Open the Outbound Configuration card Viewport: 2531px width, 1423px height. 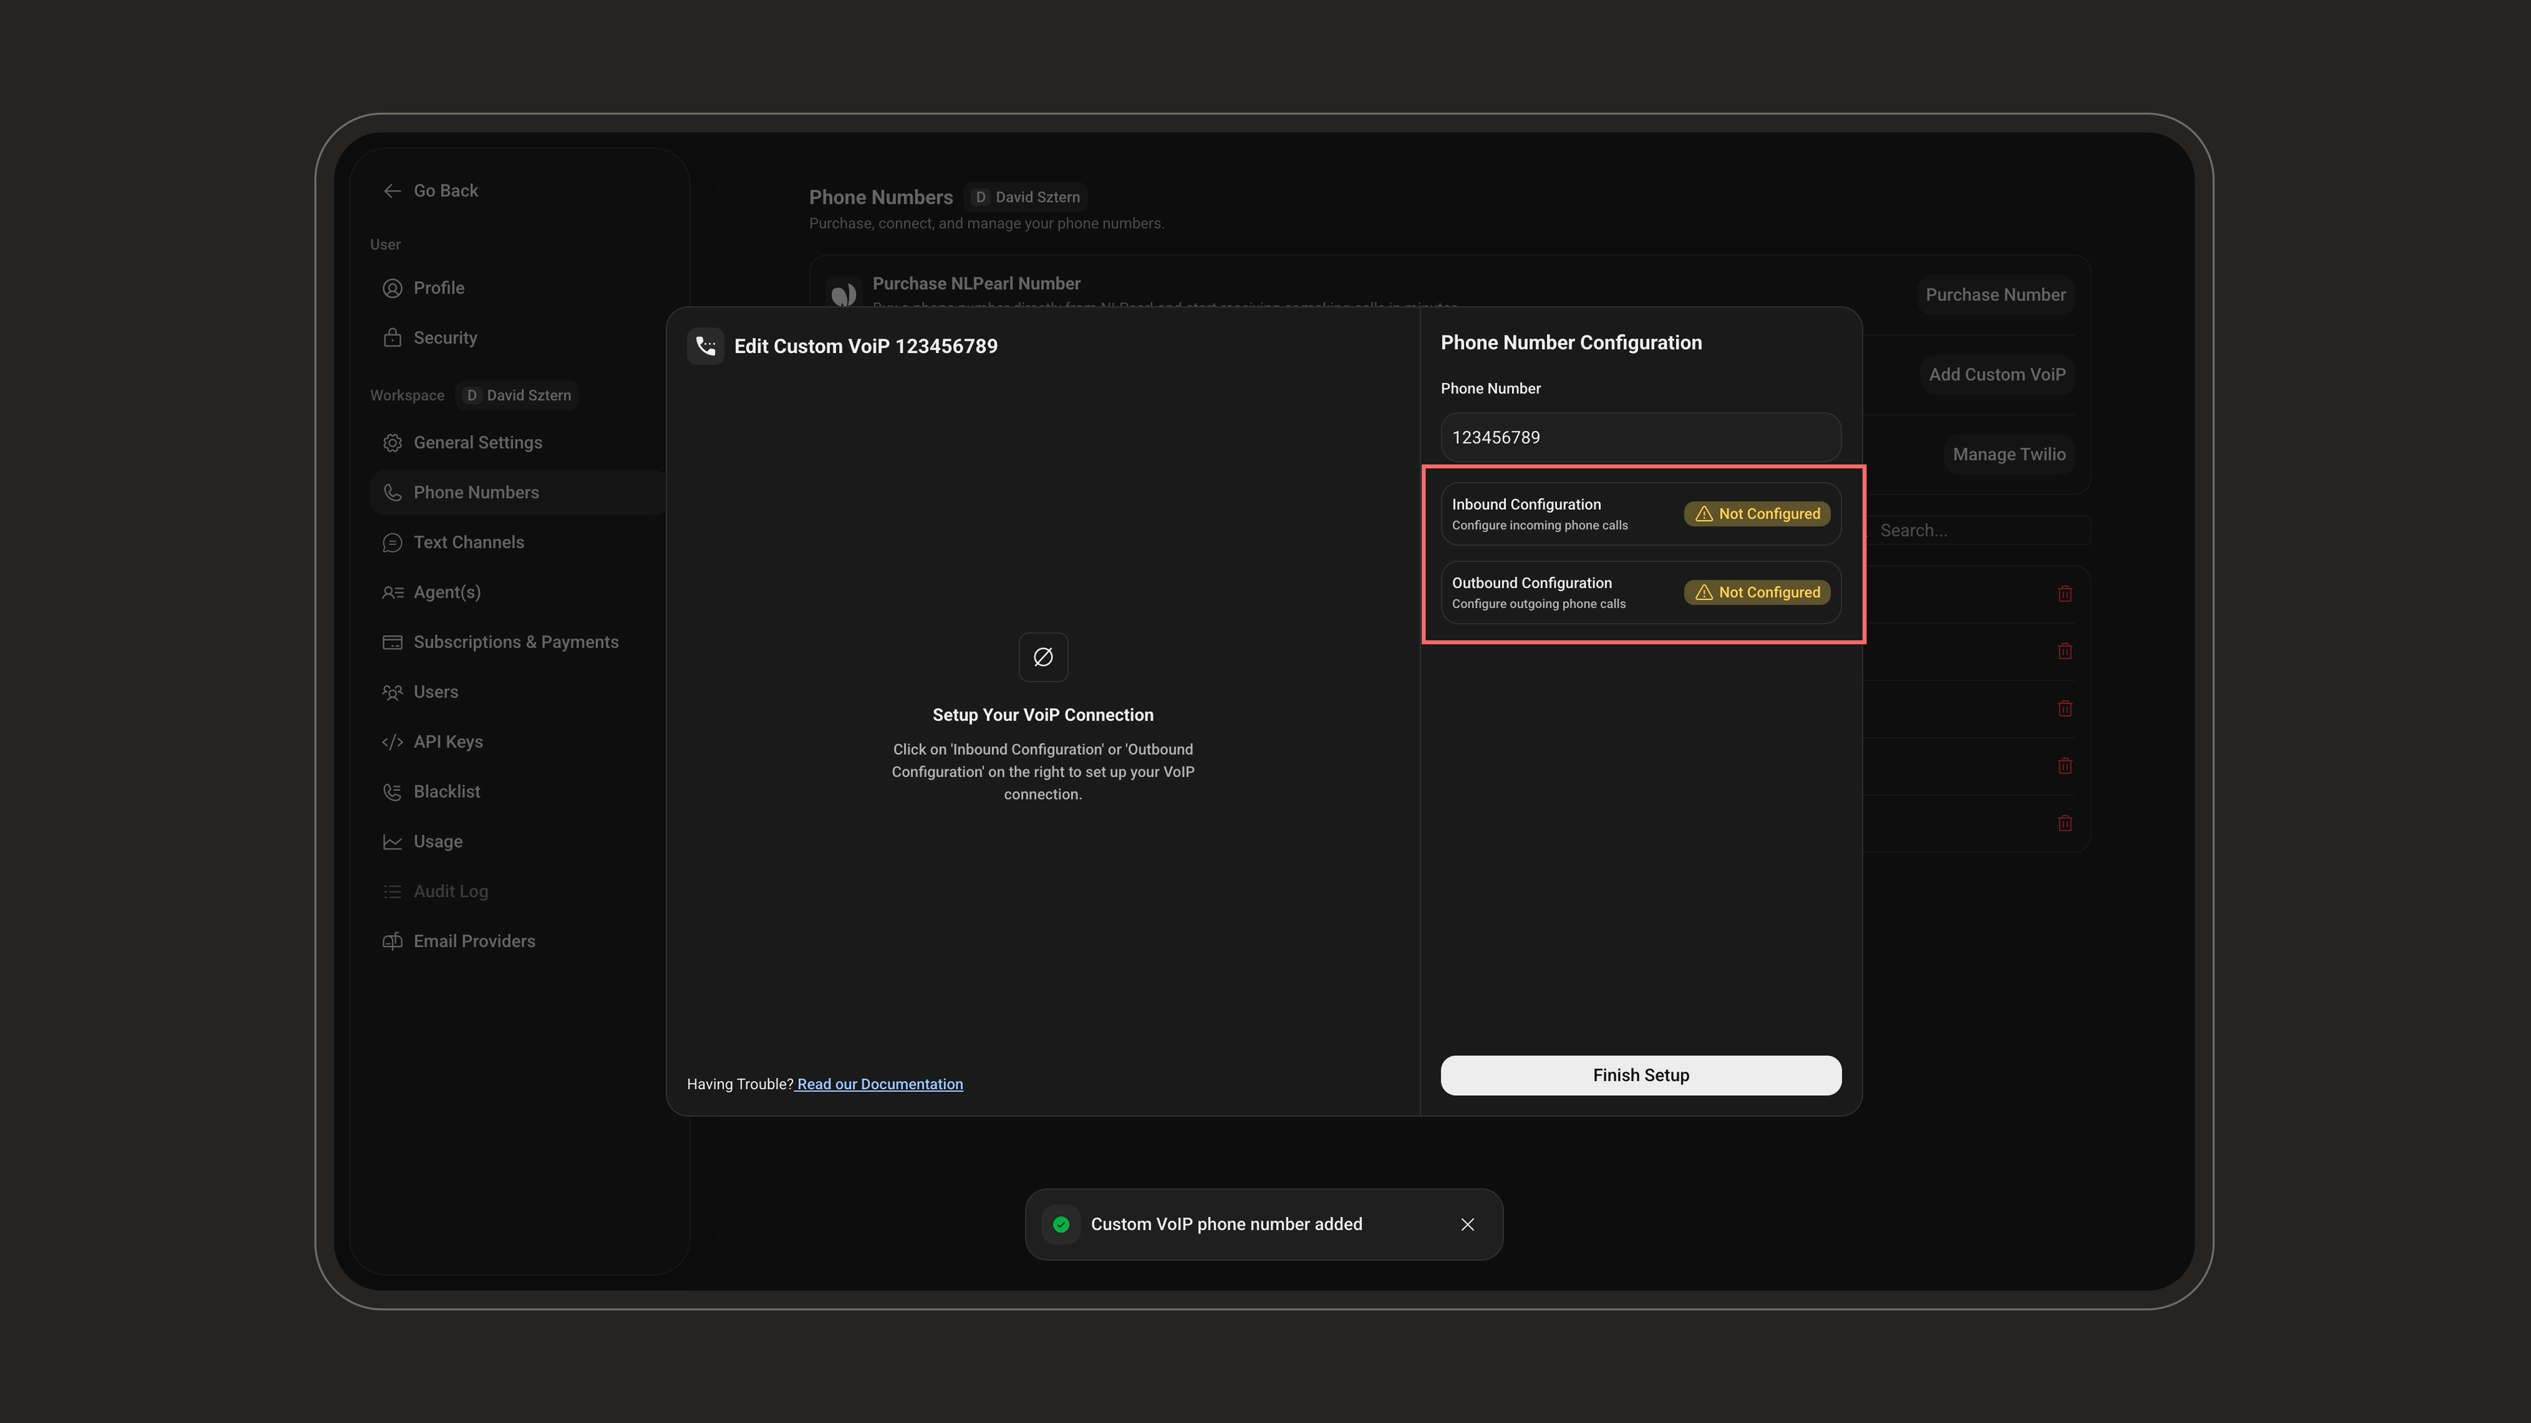1640,592
